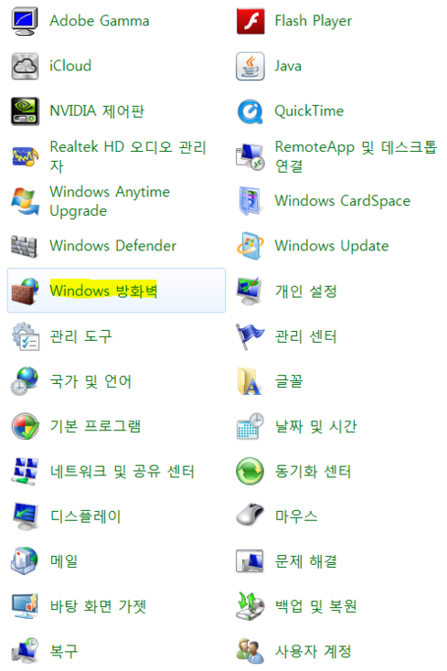Open the 백업 및 복원 icon
The image size is (447, 671).
250,606
